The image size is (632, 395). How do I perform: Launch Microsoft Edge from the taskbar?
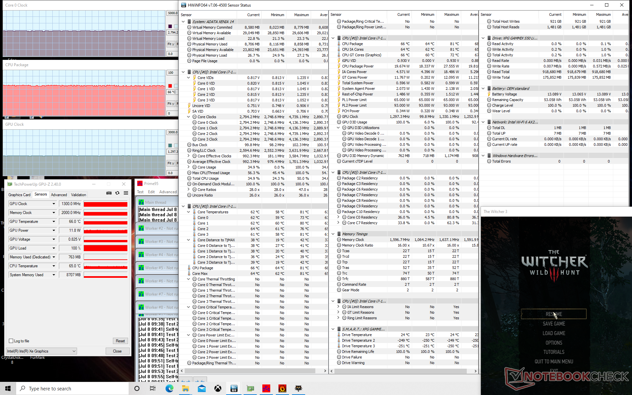pos(169,388)
